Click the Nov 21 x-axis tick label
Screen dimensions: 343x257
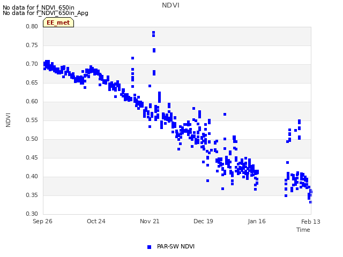150,221
